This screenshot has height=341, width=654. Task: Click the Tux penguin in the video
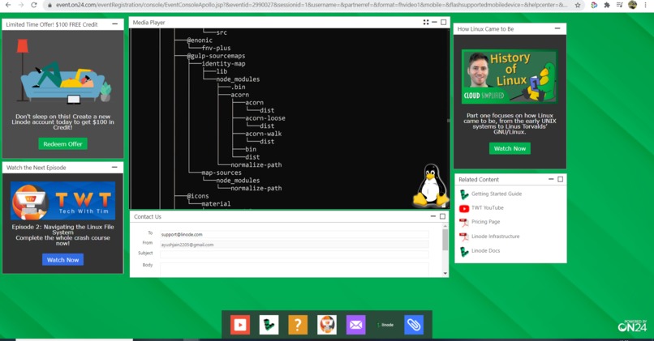pyautogui.click(x=430, y=185)
